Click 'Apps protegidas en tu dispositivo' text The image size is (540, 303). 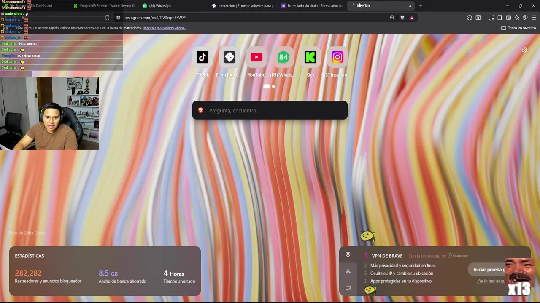pyautogui.click(x=401, y=281)
